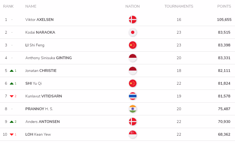Click green up arrow beside Anders Antonsen

click(12, 122)
